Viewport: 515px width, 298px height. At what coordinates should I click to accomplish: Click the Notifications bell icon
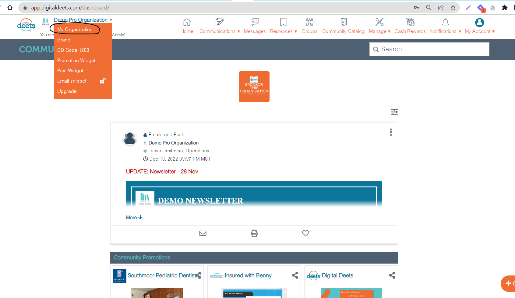tap(445, 22)
